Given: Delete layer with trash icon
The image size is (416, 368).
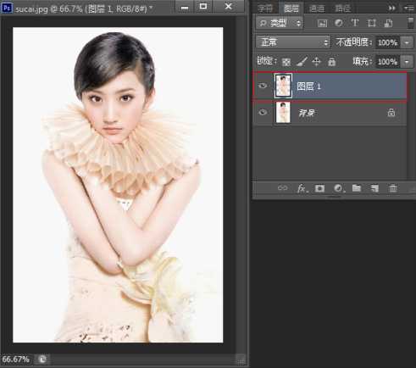Looking at the screenshot, I should pyautogui.click(x=393, y=188).
